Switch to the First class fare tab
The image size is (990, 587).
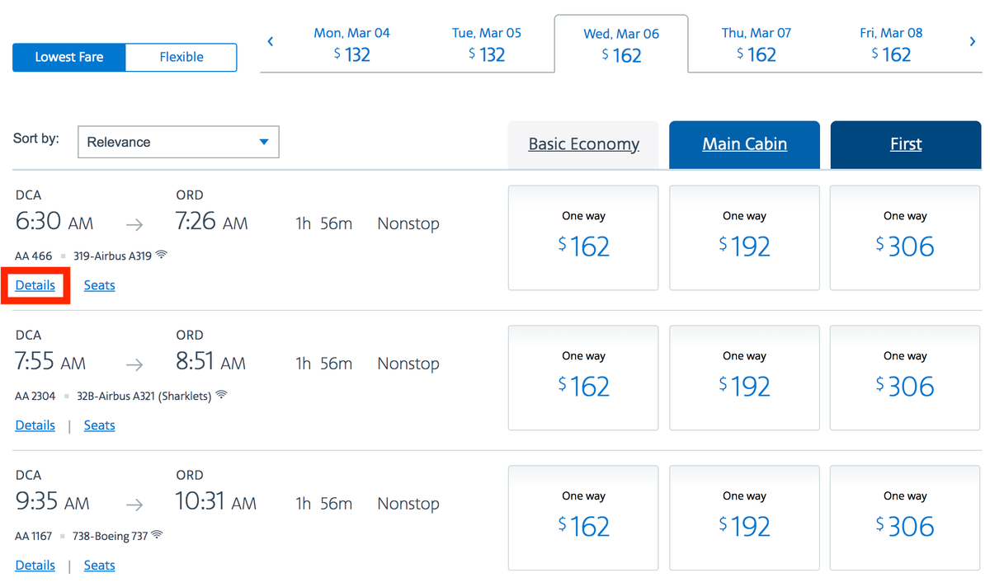[x=905, y=144]
